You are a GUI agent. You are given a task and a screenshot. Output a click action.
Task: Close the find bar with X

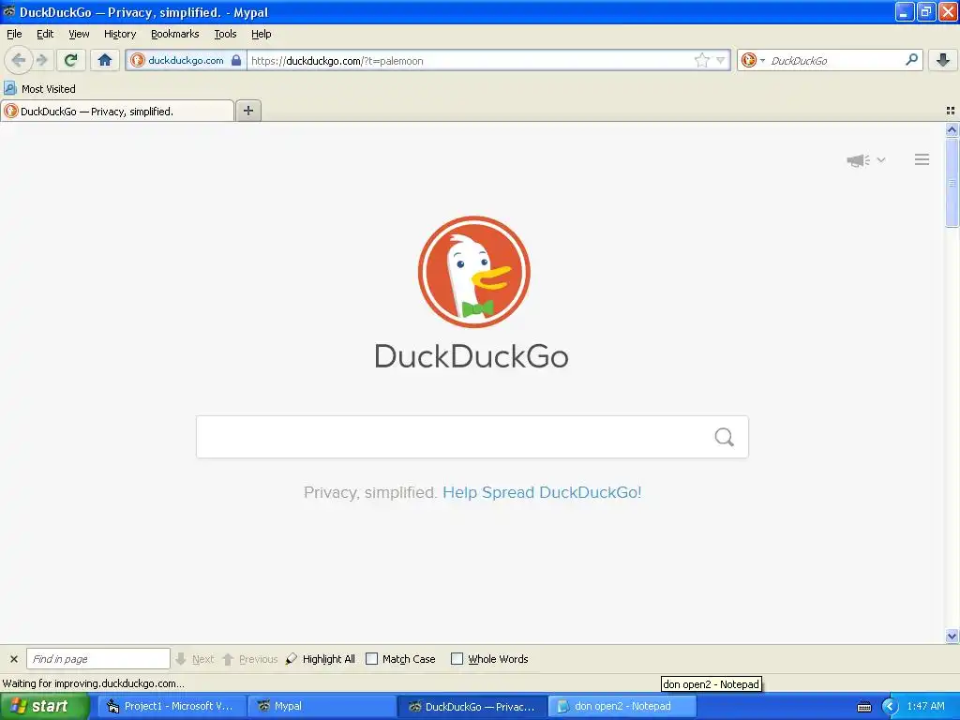[13, 659]
